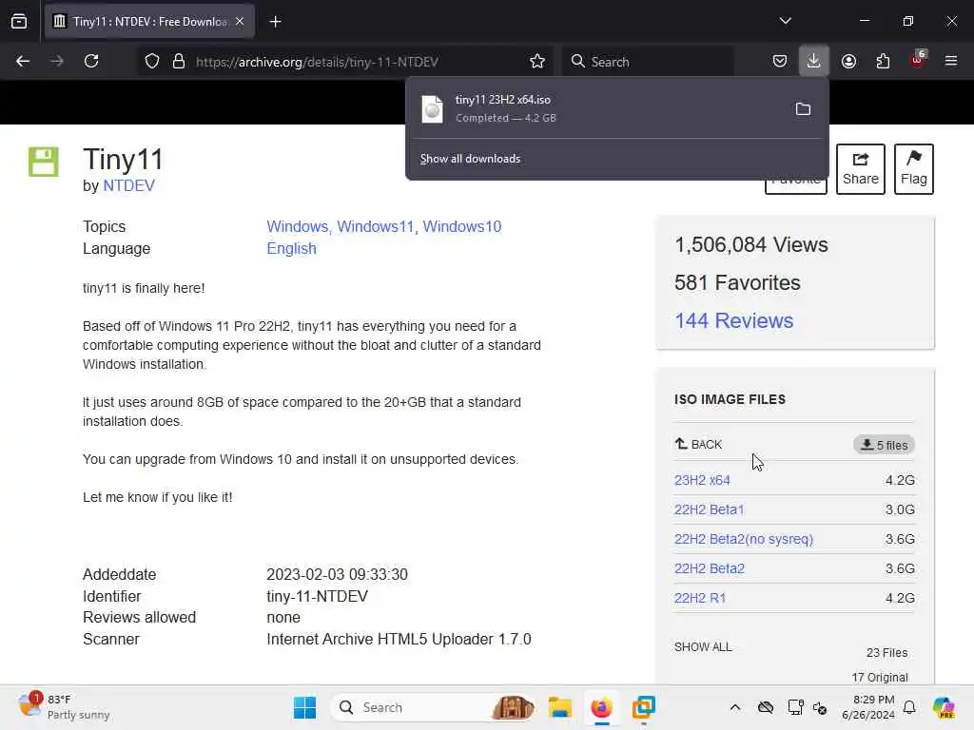Open the tracking protection shield icon
This screenshot has width=974, height=730.
coord(152,62)
